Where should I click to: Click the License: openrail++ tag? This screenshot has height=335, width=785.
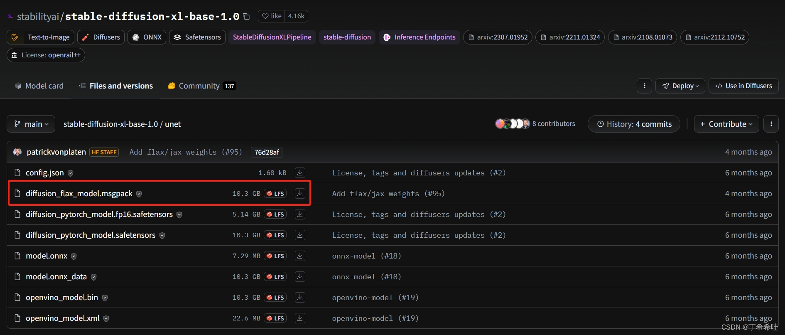(x=46, y=55)
